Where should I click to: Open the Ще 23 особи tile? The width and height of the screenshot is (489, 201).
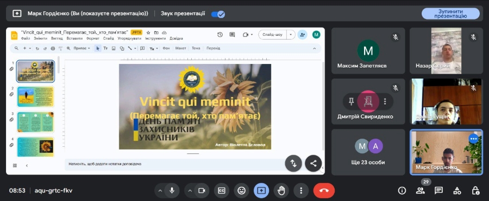coord(368,152)
